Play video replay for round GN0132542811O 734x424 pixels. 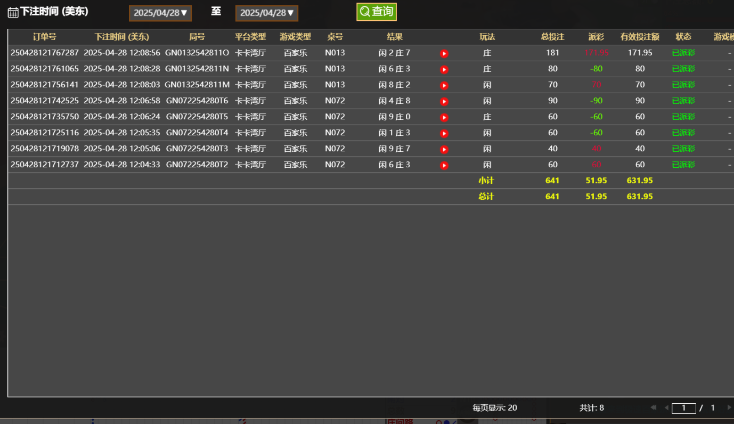click(x=444, y=53)
